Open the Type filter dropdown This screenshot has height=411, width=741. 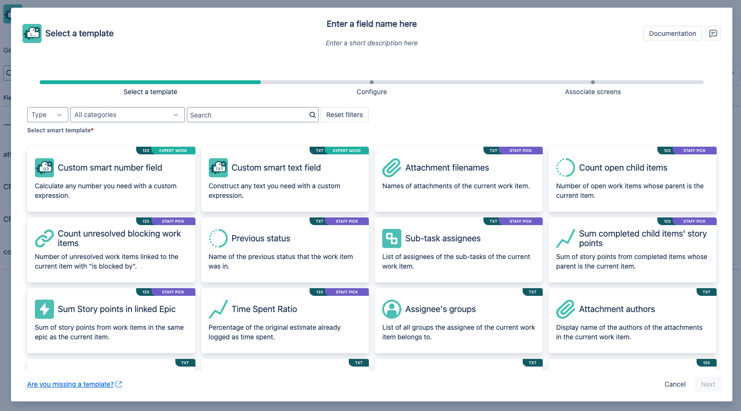pyautogui.click(x=47, y=115)
